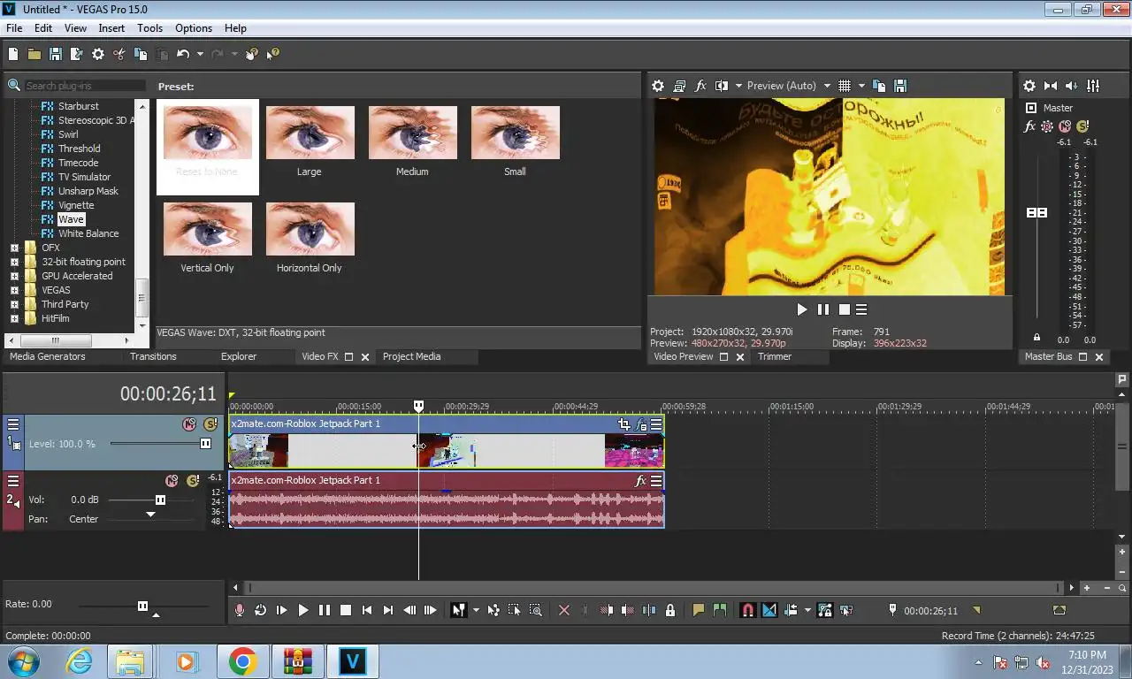Open the Undo history dropdown arrow
The height and width of the screenshot is (679, 1132).
[200, 54]
